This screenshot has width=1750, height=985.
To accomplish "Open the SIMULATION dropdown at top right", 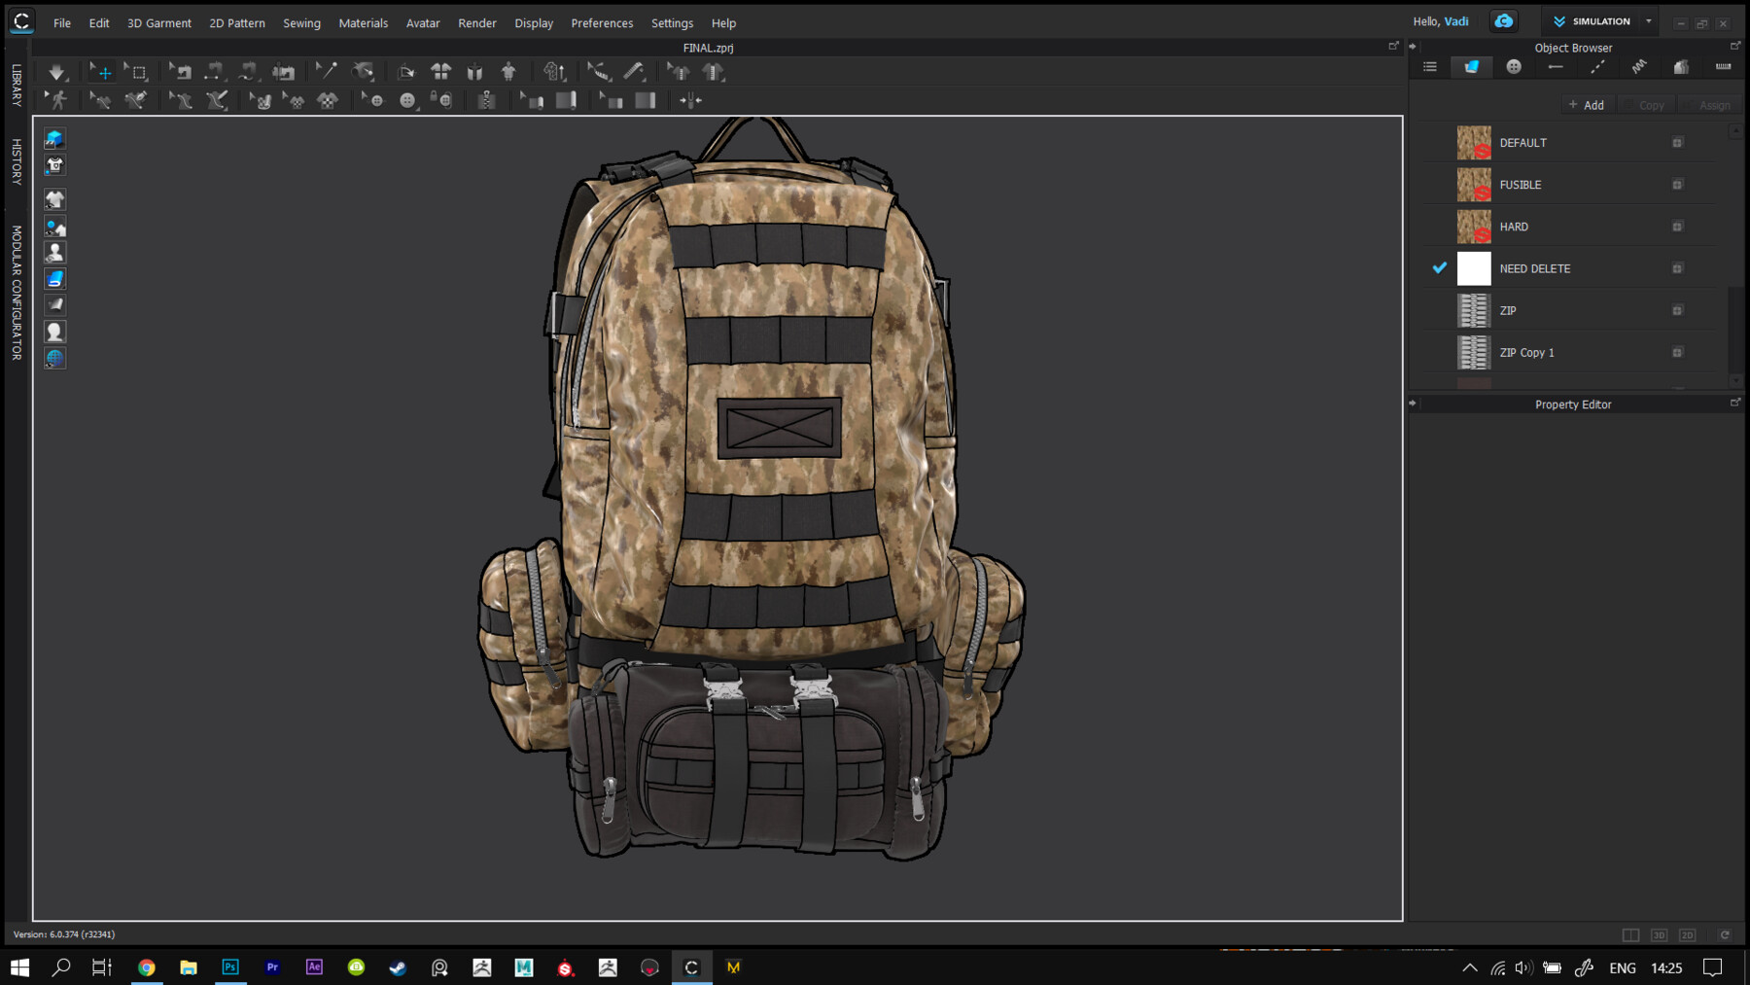I will (1649, 20).
